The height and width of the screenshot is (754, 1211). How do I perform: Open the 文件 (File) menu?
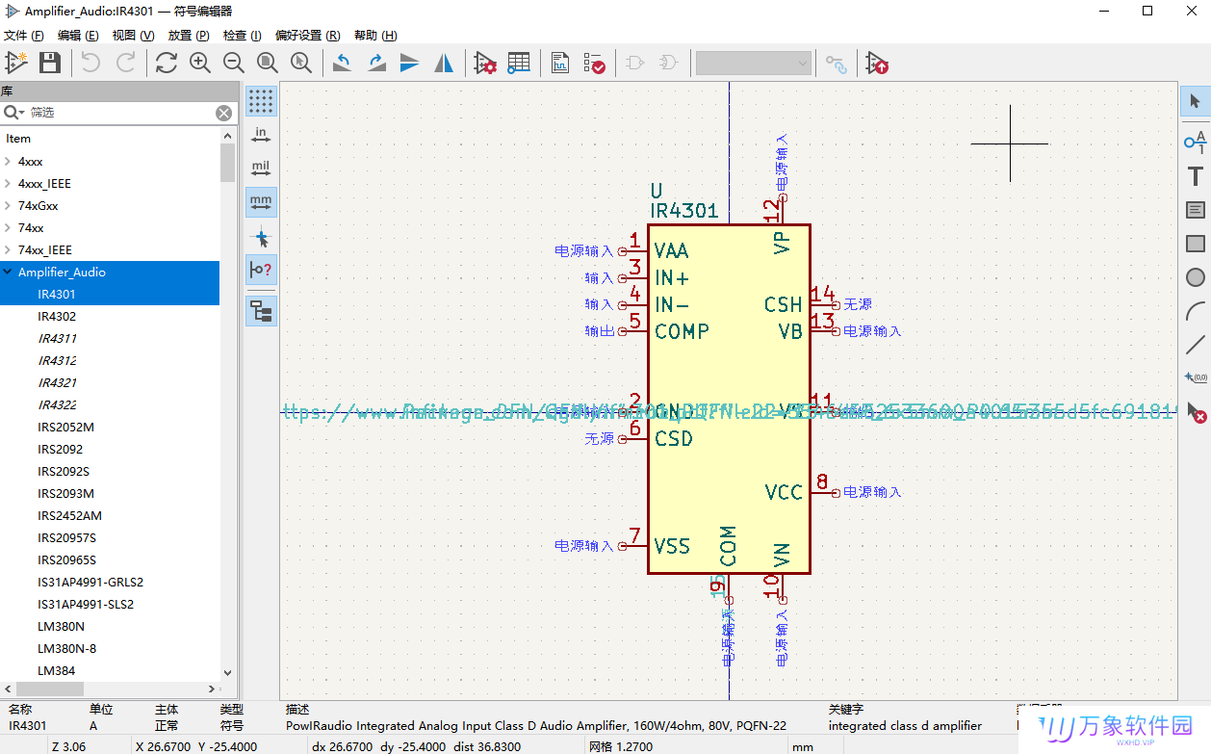(x=24, y=36)
